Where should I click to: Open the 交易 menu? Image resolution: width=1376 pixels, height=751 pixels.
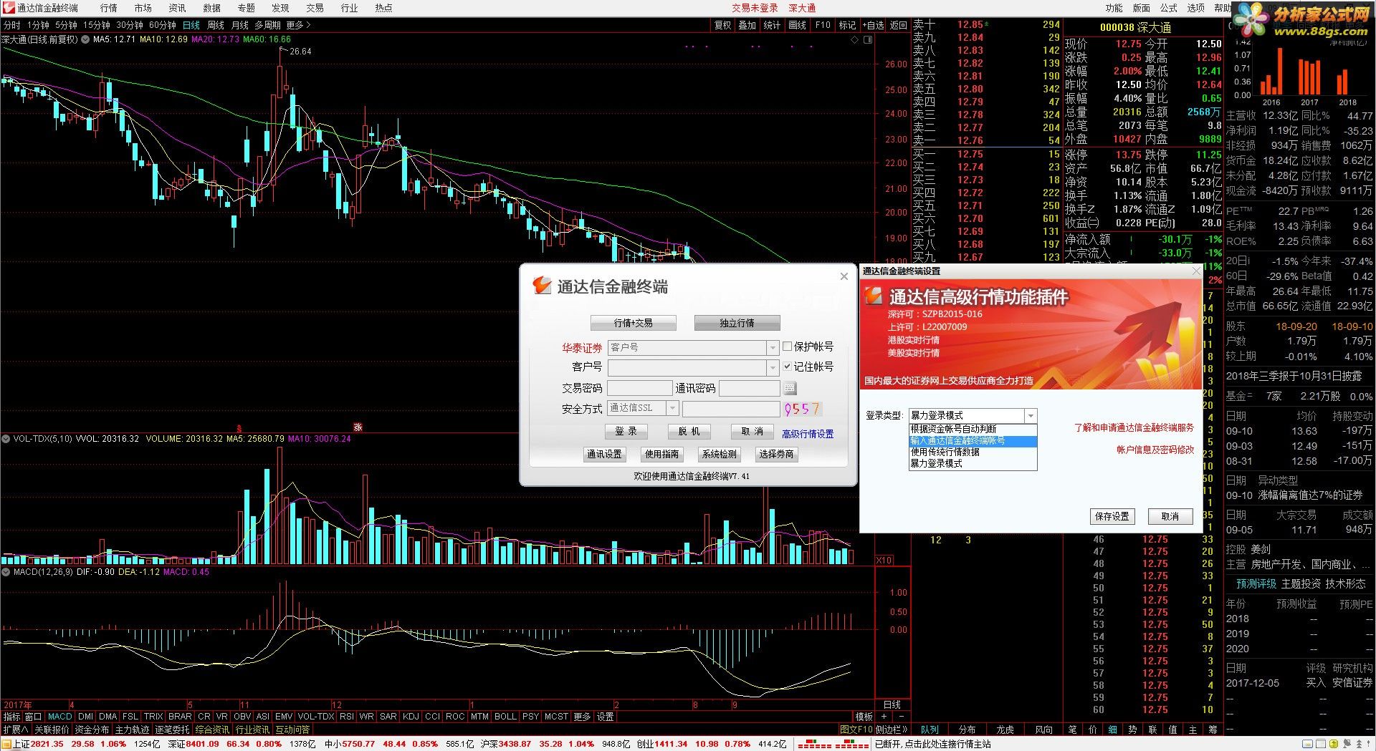click(315, 8)
